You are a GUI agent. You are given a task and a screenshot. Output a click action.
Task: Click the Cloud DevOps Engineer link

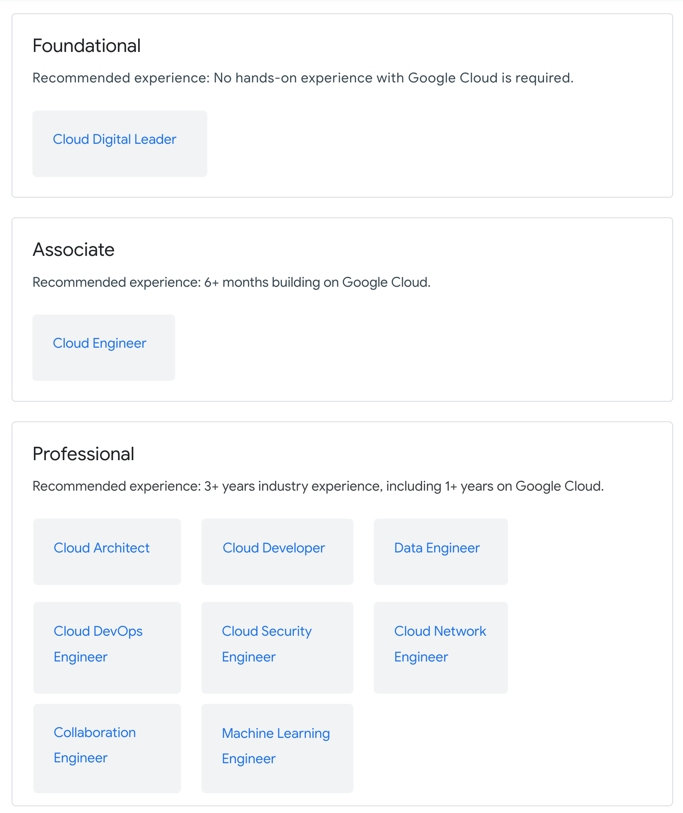click(98, 643)
